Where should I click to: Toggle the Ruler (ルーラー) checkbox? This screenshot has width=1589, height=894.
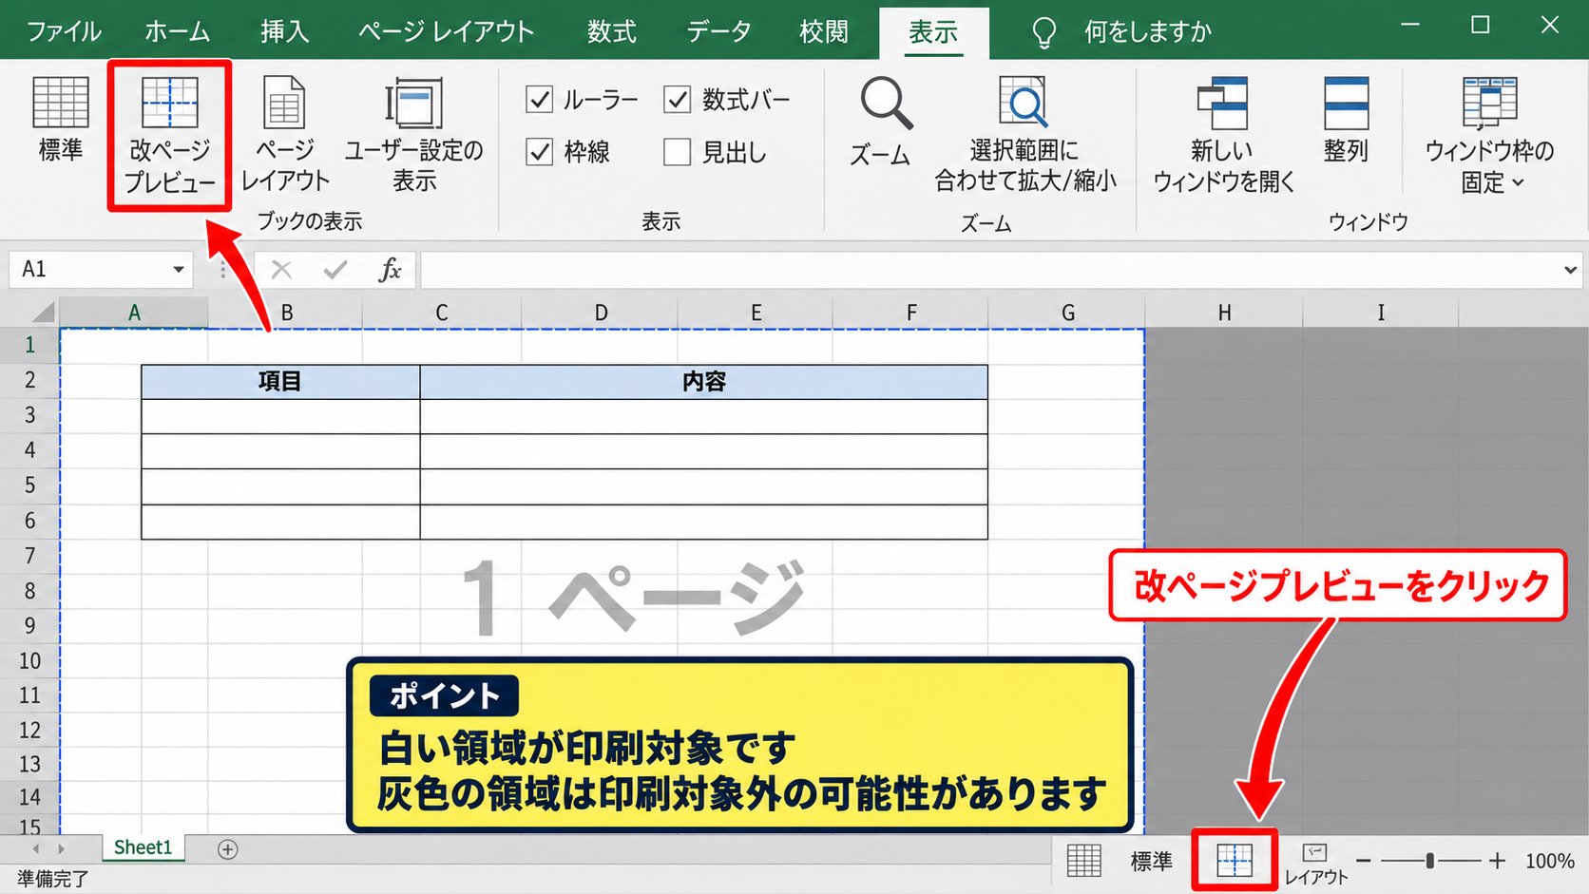point(540,99)
